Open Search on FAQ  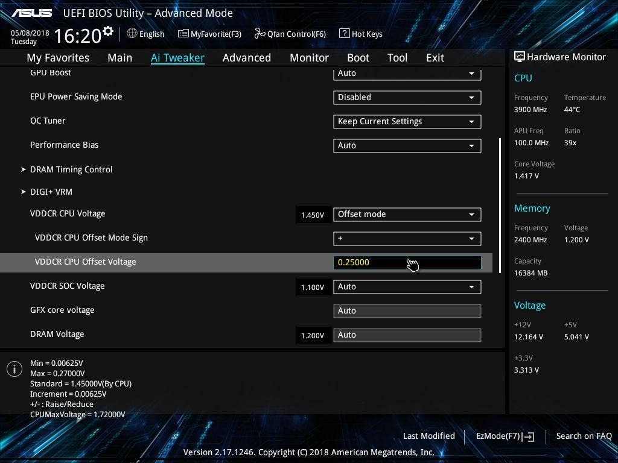click(x=584, y=435)
